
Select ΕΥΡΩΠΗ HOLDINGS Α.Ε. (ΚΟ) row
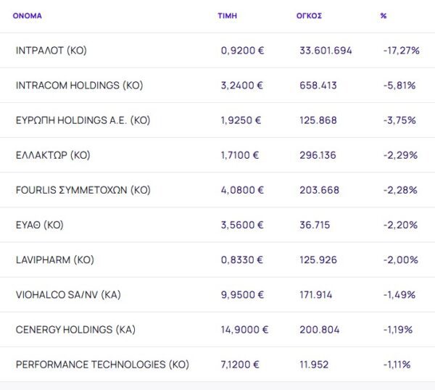pyautogui.click(x=83, y=120)
